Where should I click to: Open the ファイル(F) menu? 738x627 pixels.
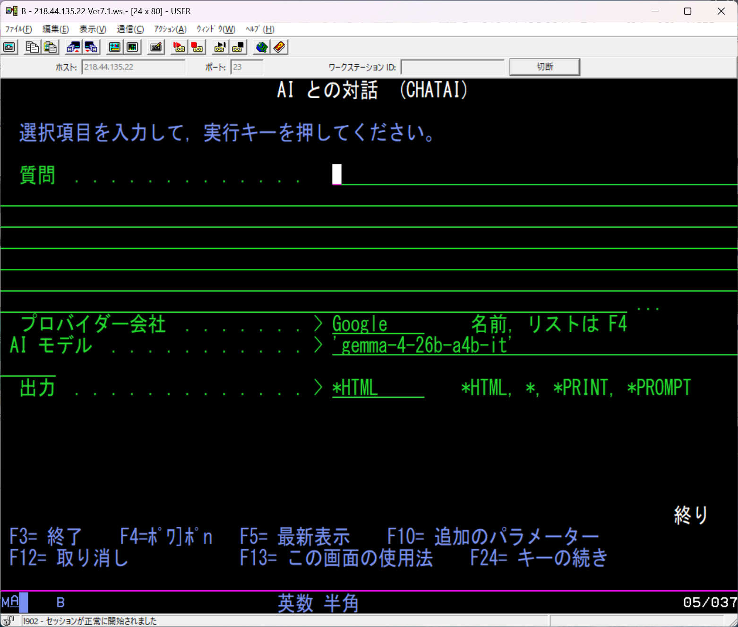[x=18, y=29]
